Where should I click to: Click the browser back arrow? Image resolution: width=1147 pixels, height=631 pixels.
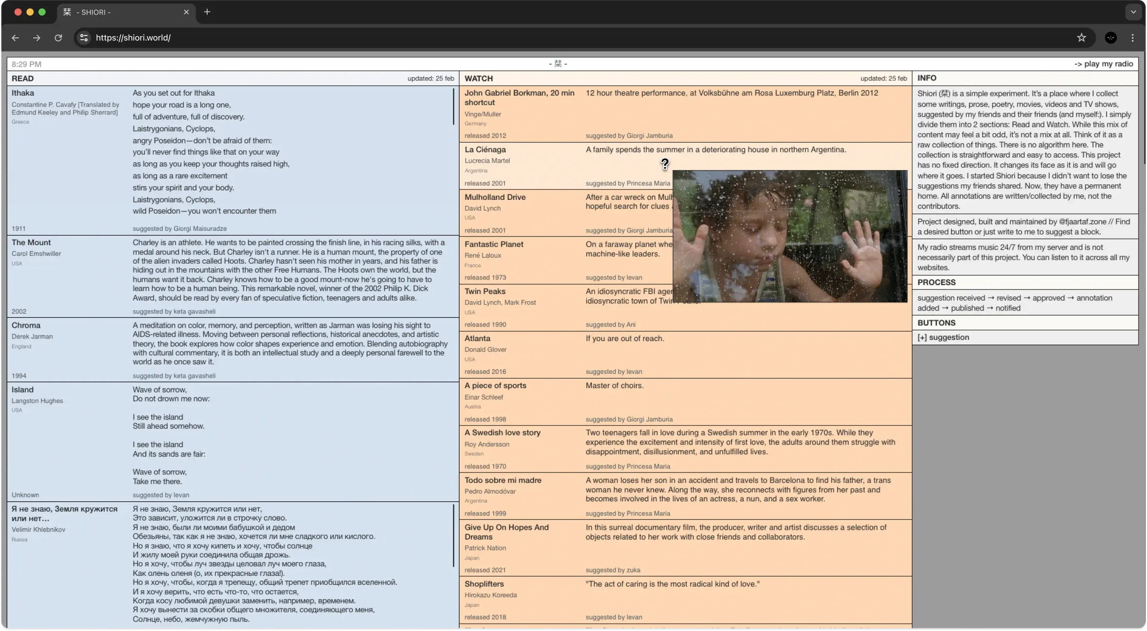(x=15, y=38)
